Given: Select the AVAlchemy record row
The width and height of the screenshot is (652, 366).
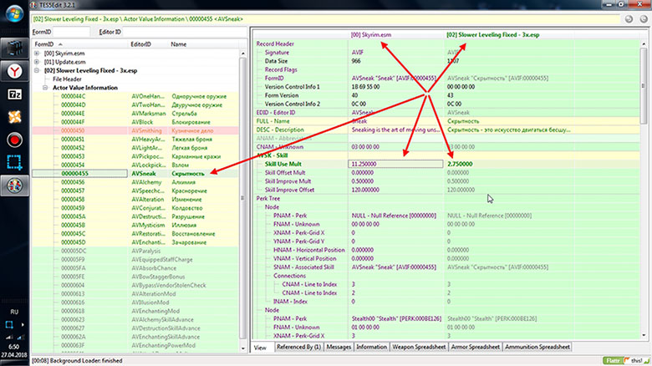Looking at the screenshot, I should [135, 182].
